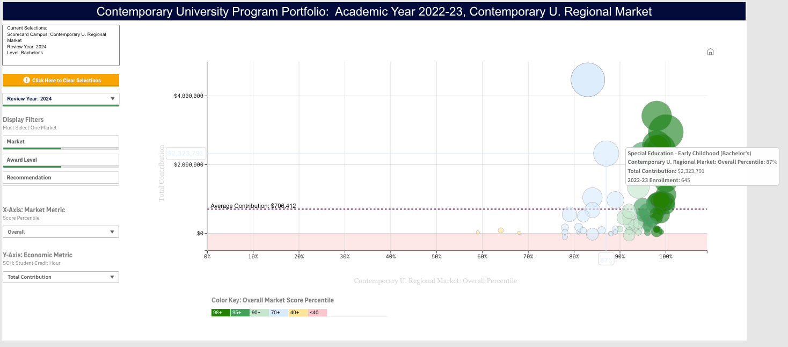This screenshot has width=788, height=347.
Task: Click the Average Contribution: $706,412 label
Action: coord(253,206)
